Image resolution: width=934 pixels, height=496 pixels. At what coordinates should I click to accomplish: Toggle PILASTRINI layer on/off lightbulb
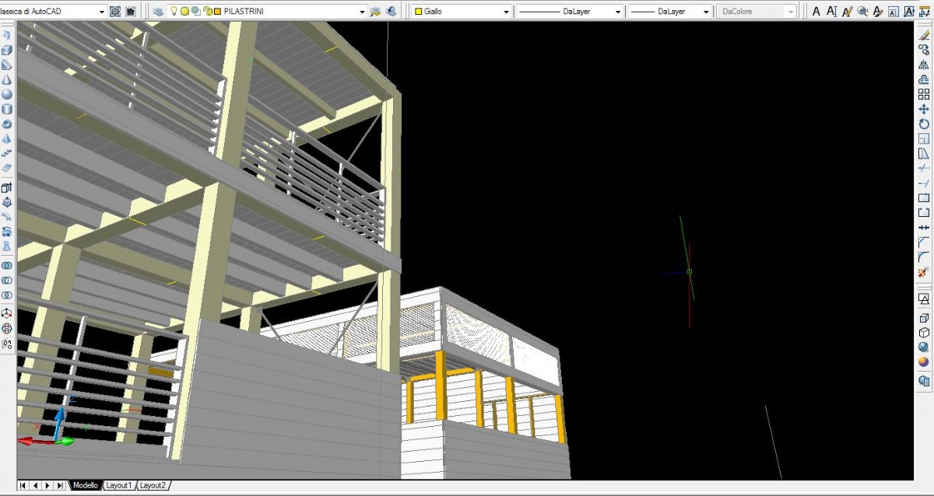coord(174,12)
